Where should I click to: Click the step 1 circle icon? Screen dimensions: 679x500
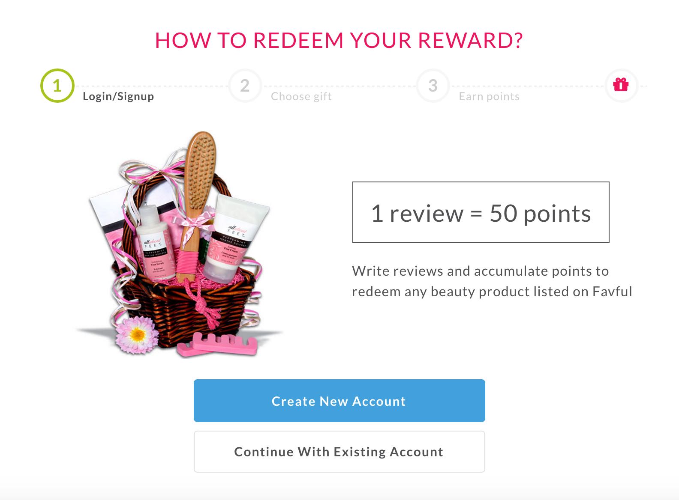pyautogui.click(x=57, y=86)
